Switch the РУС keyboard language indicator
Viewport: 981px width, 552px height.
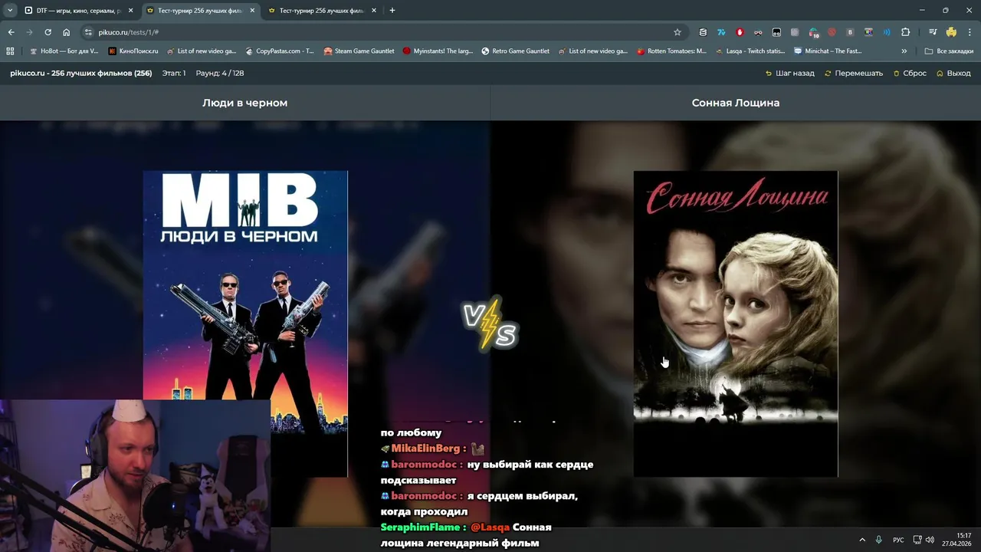point(898,540)
